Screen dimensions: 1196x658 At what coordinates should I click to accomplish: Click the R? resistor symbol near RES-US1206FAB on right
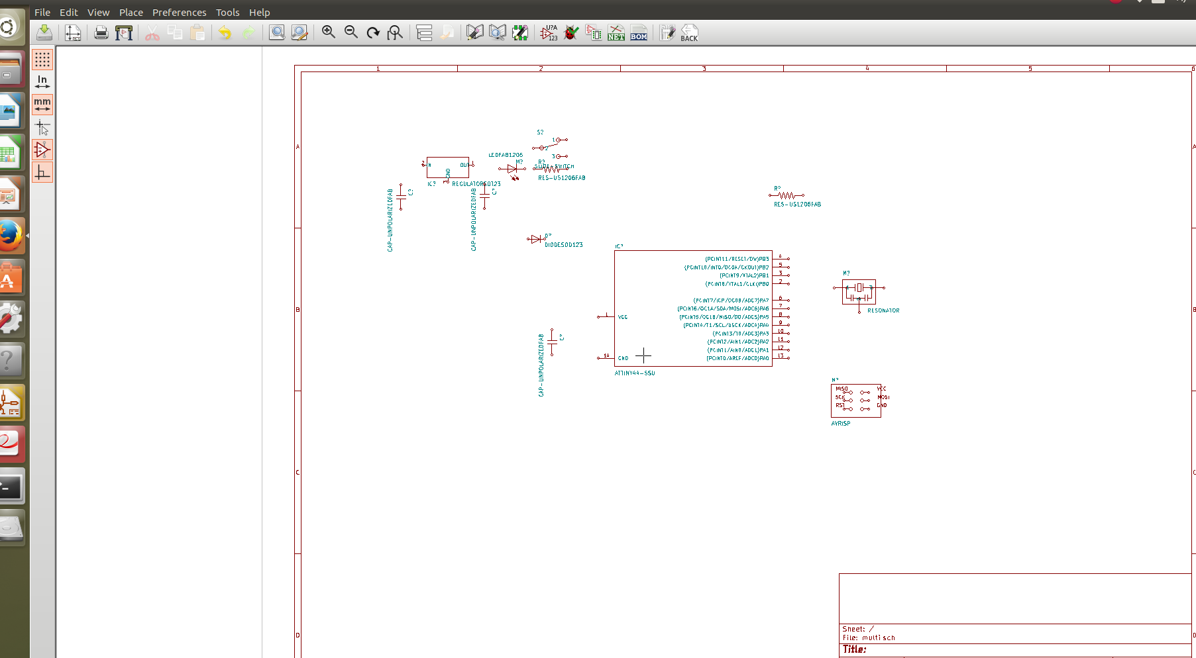[x=787, y=195]
